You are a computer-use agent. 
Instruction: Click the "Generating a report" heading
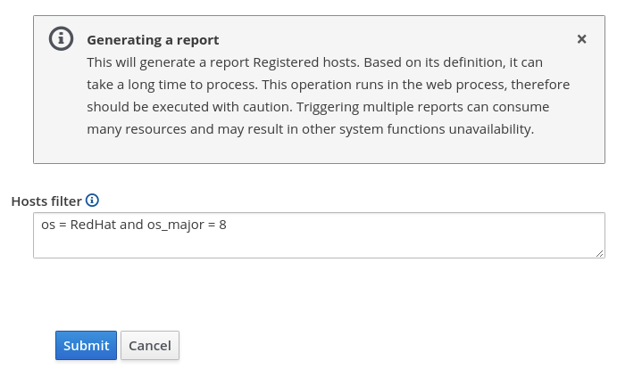(153, 40)
